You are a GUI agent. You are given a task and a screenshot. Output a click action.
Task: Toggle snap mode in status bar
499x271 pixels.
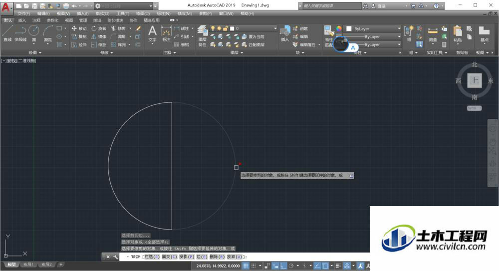coord(253,266)
